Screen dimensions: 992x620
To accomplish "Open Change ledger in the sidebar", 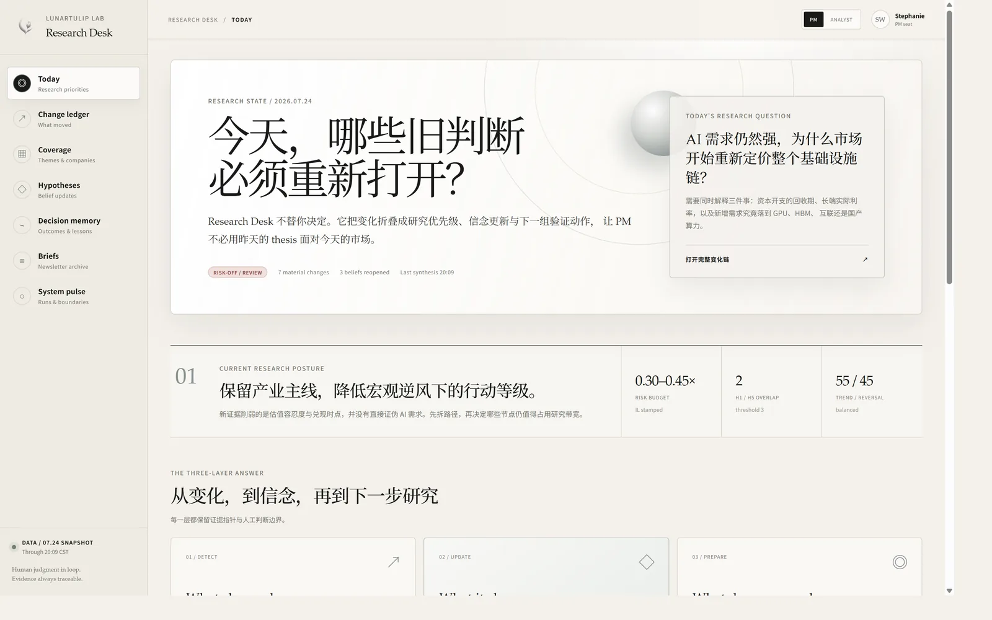I will pos(74,118).
